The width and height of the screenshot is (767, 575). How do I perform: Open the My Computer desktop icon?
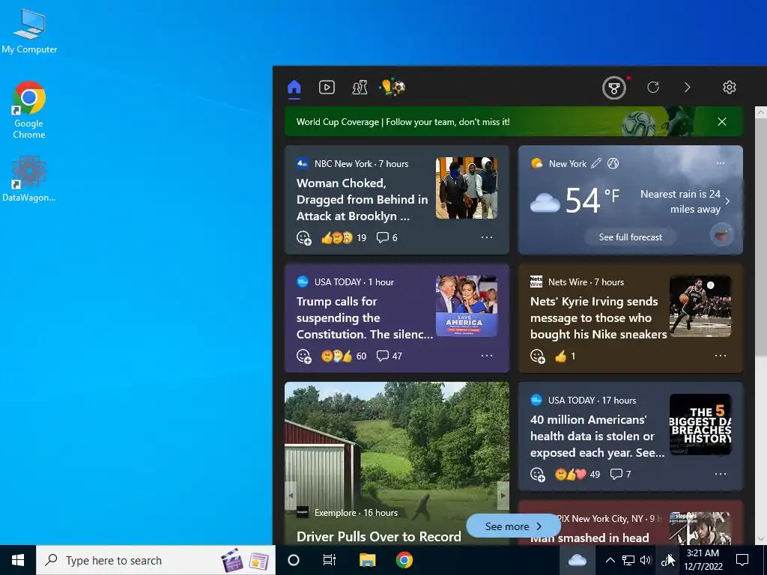(29, 31)
